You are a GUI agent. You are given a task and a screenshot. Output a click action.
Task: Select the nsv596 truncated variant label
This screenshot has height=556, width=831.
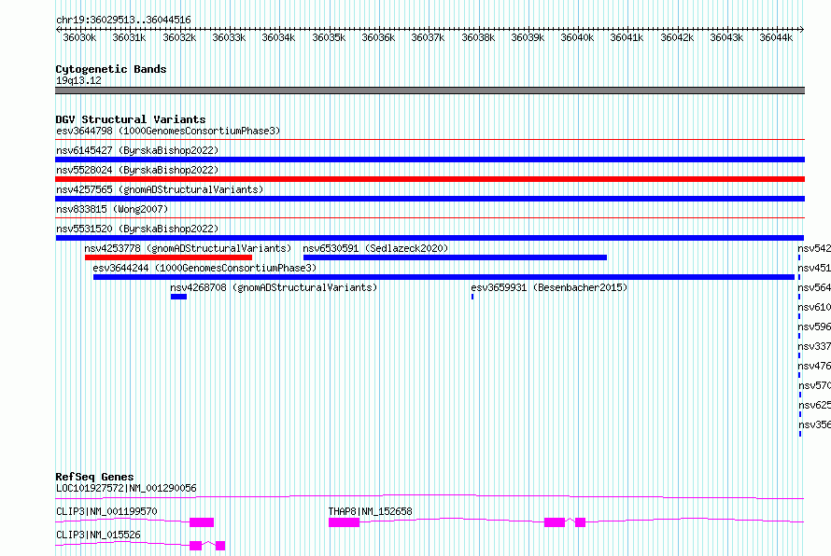pos(814,327)
